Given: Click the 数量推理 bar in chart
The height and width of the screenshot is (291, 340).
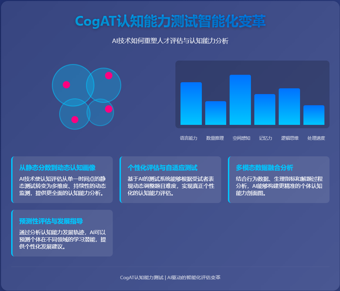Looking at the screenshot, I should [x=215, y=113].
